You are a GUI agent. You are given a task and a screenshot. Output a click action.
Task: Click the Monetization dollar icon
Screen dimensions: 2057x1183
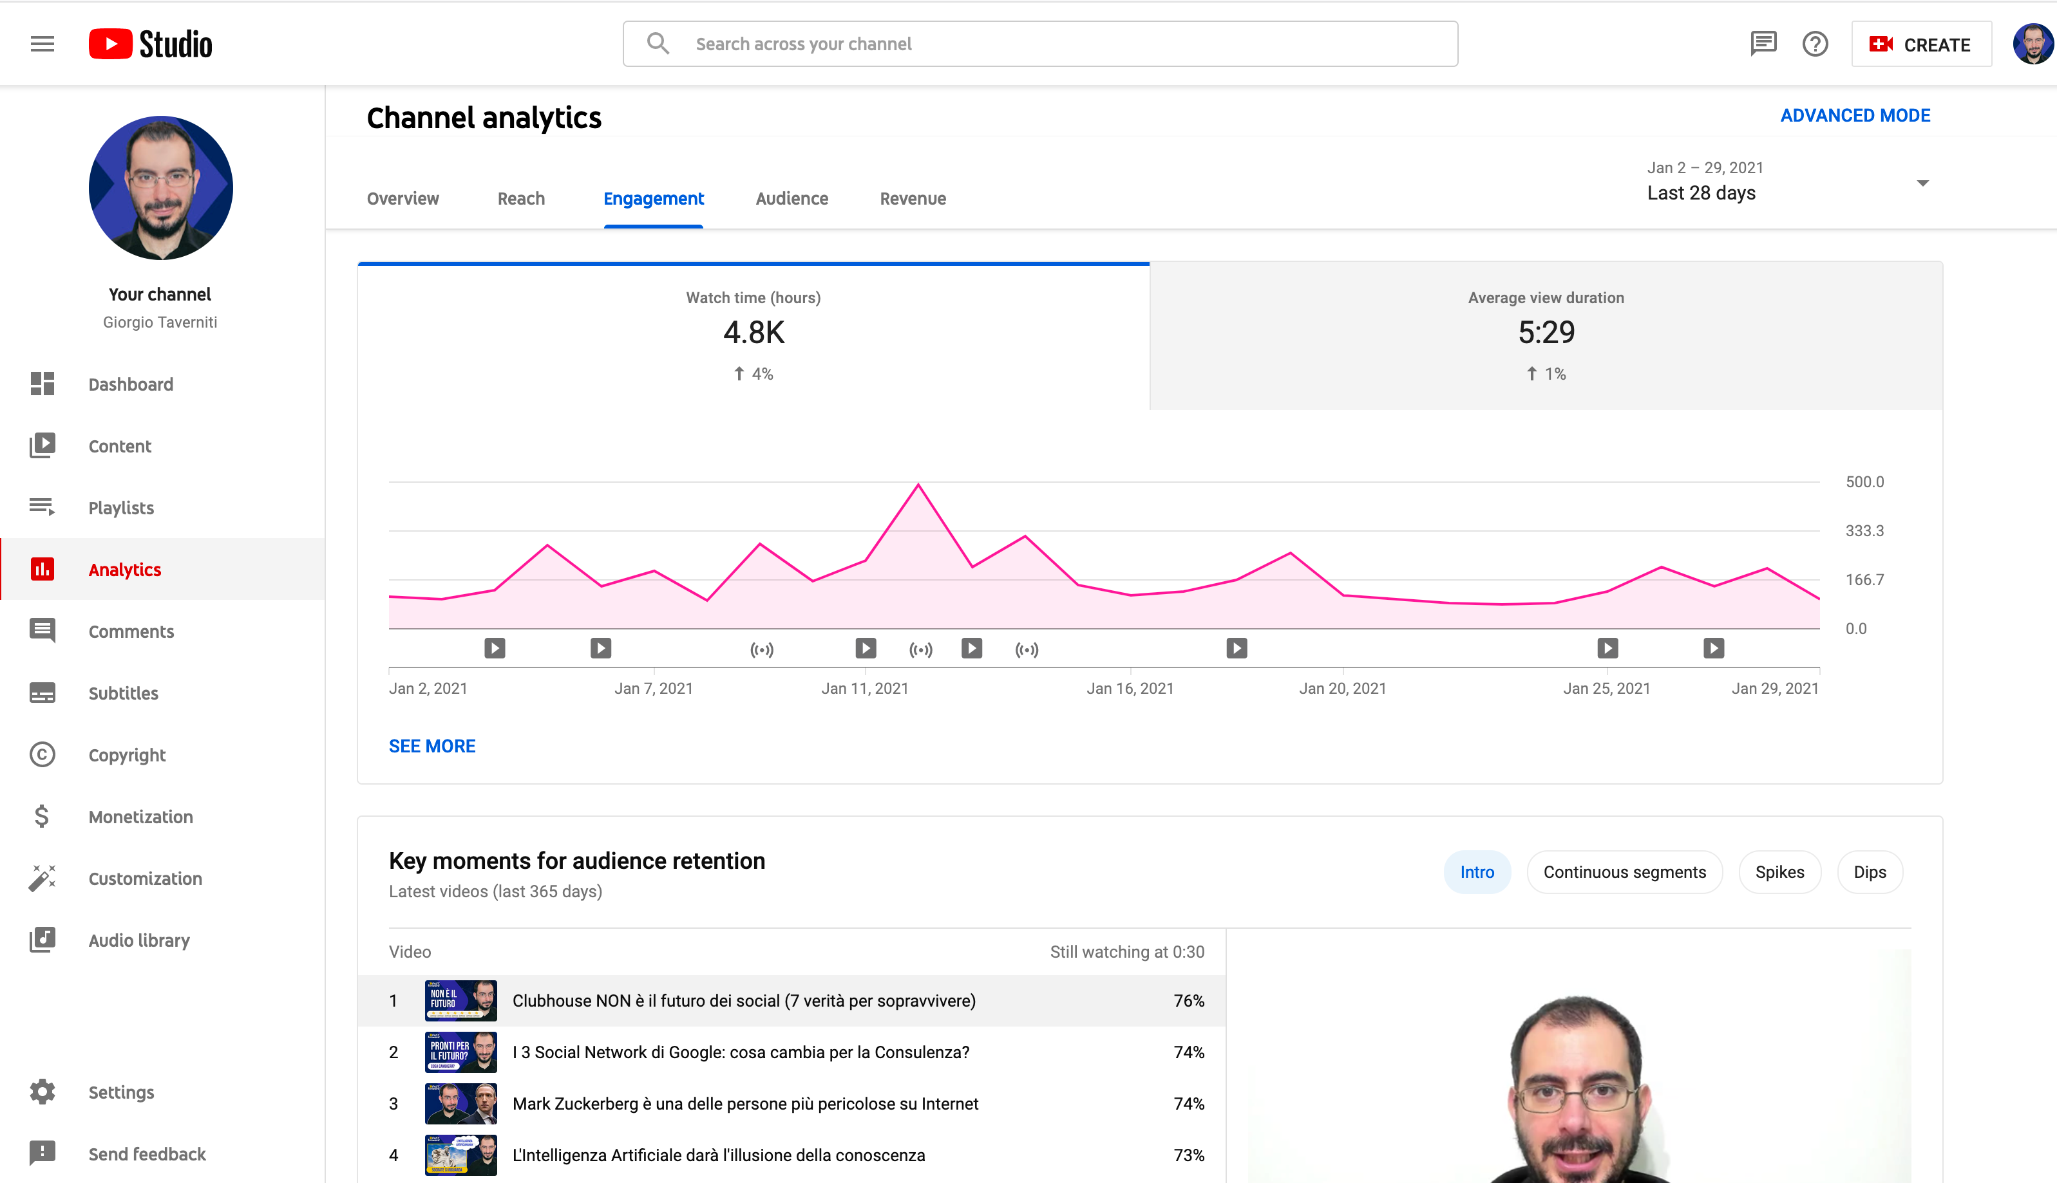point(43,815)
